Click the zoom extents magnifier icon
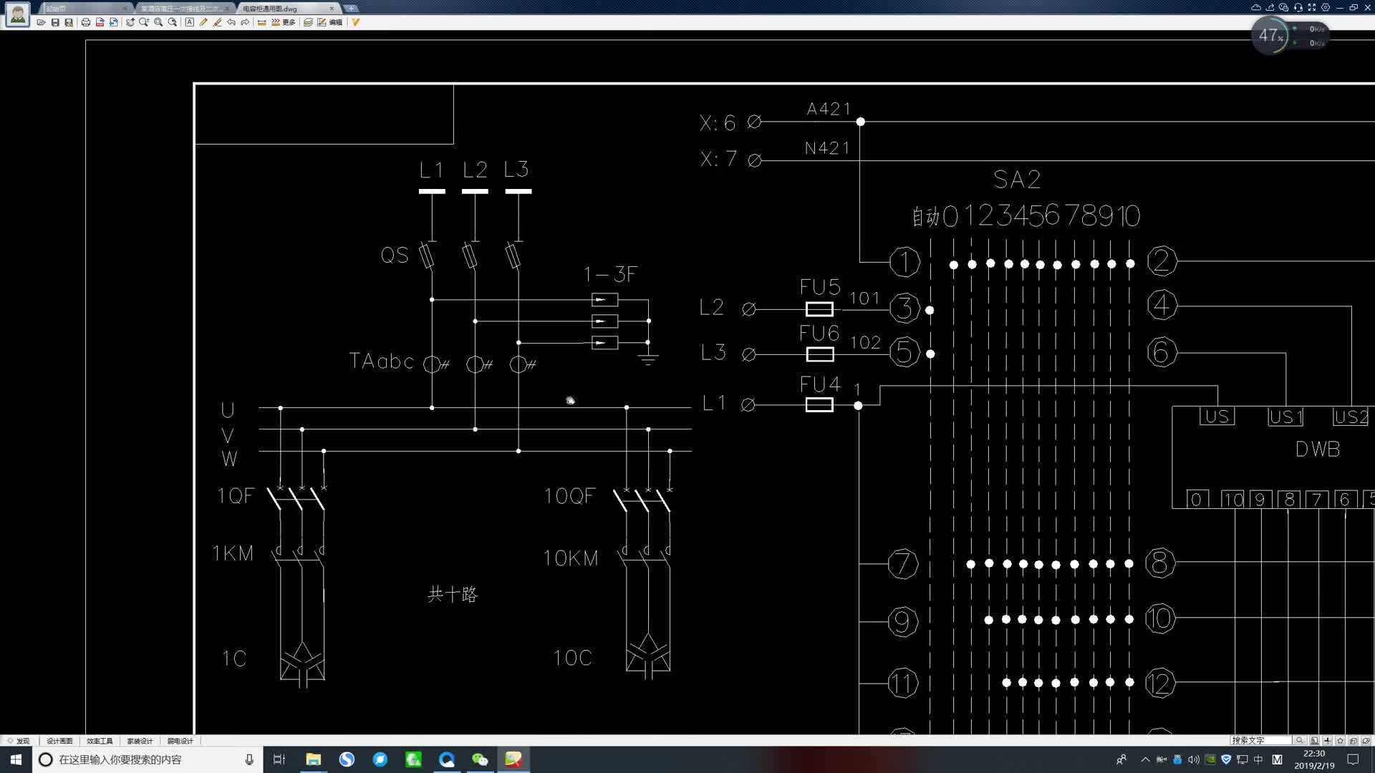1375x773 pixels. tap(173, 22)
